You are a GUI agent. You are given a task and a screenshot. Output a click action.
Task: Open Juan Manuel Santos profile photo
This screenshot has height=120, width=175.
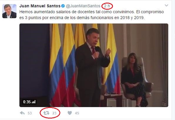[9, 11]
